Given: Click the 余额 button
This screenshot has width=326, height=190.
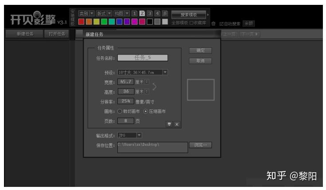Looking at the screenshot, I should tap(248, 24).
